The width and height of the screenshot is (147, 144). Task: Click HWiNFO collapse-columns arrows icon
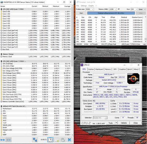9,140
